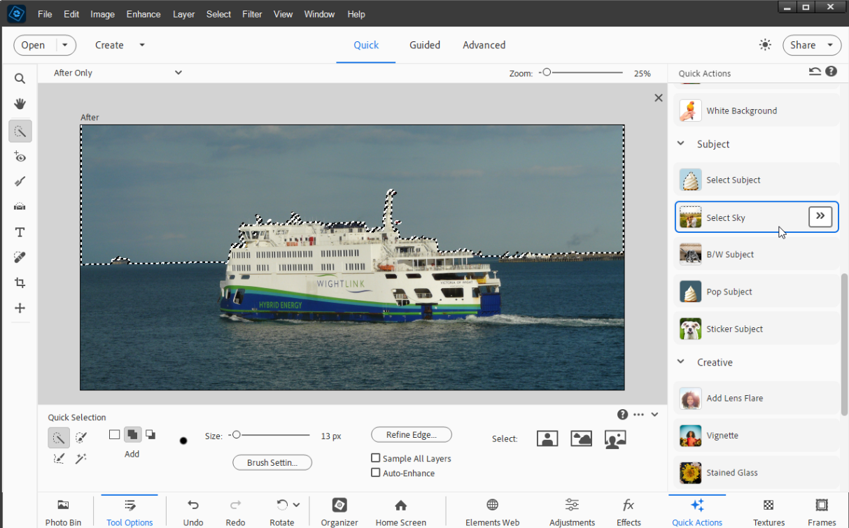Open the After Only view dropdown
Screen dimensions: 849x528
click(115, 72)
